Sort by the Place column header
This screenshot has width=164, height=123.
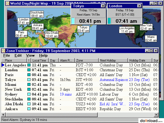pos(14,60)
